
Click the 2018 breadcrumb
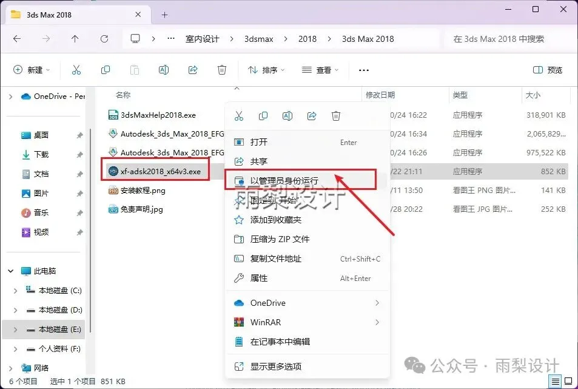307,39
